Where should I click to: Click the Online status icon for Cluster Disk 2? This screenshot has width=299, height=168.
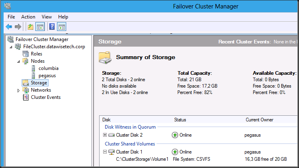(x=175, y=135)
